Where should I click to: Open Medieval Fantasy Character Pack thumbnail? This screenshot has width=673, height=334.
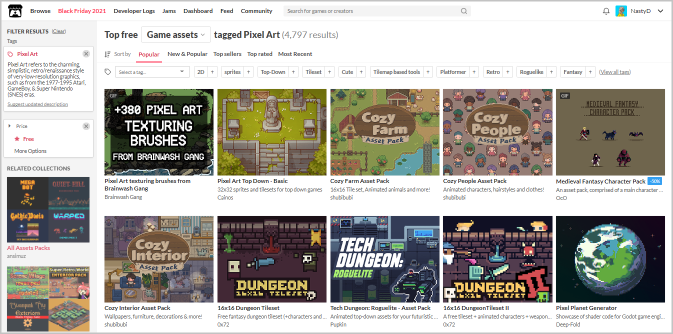coord(610,132)
